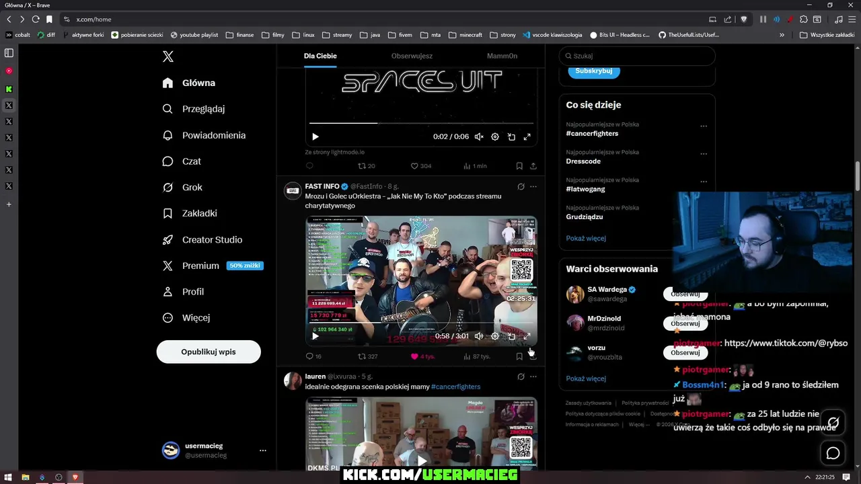Repost the lightmode.io post with 20 reposts
The width and height of the screenshot is (861, 484).
(x=367, y=166)
